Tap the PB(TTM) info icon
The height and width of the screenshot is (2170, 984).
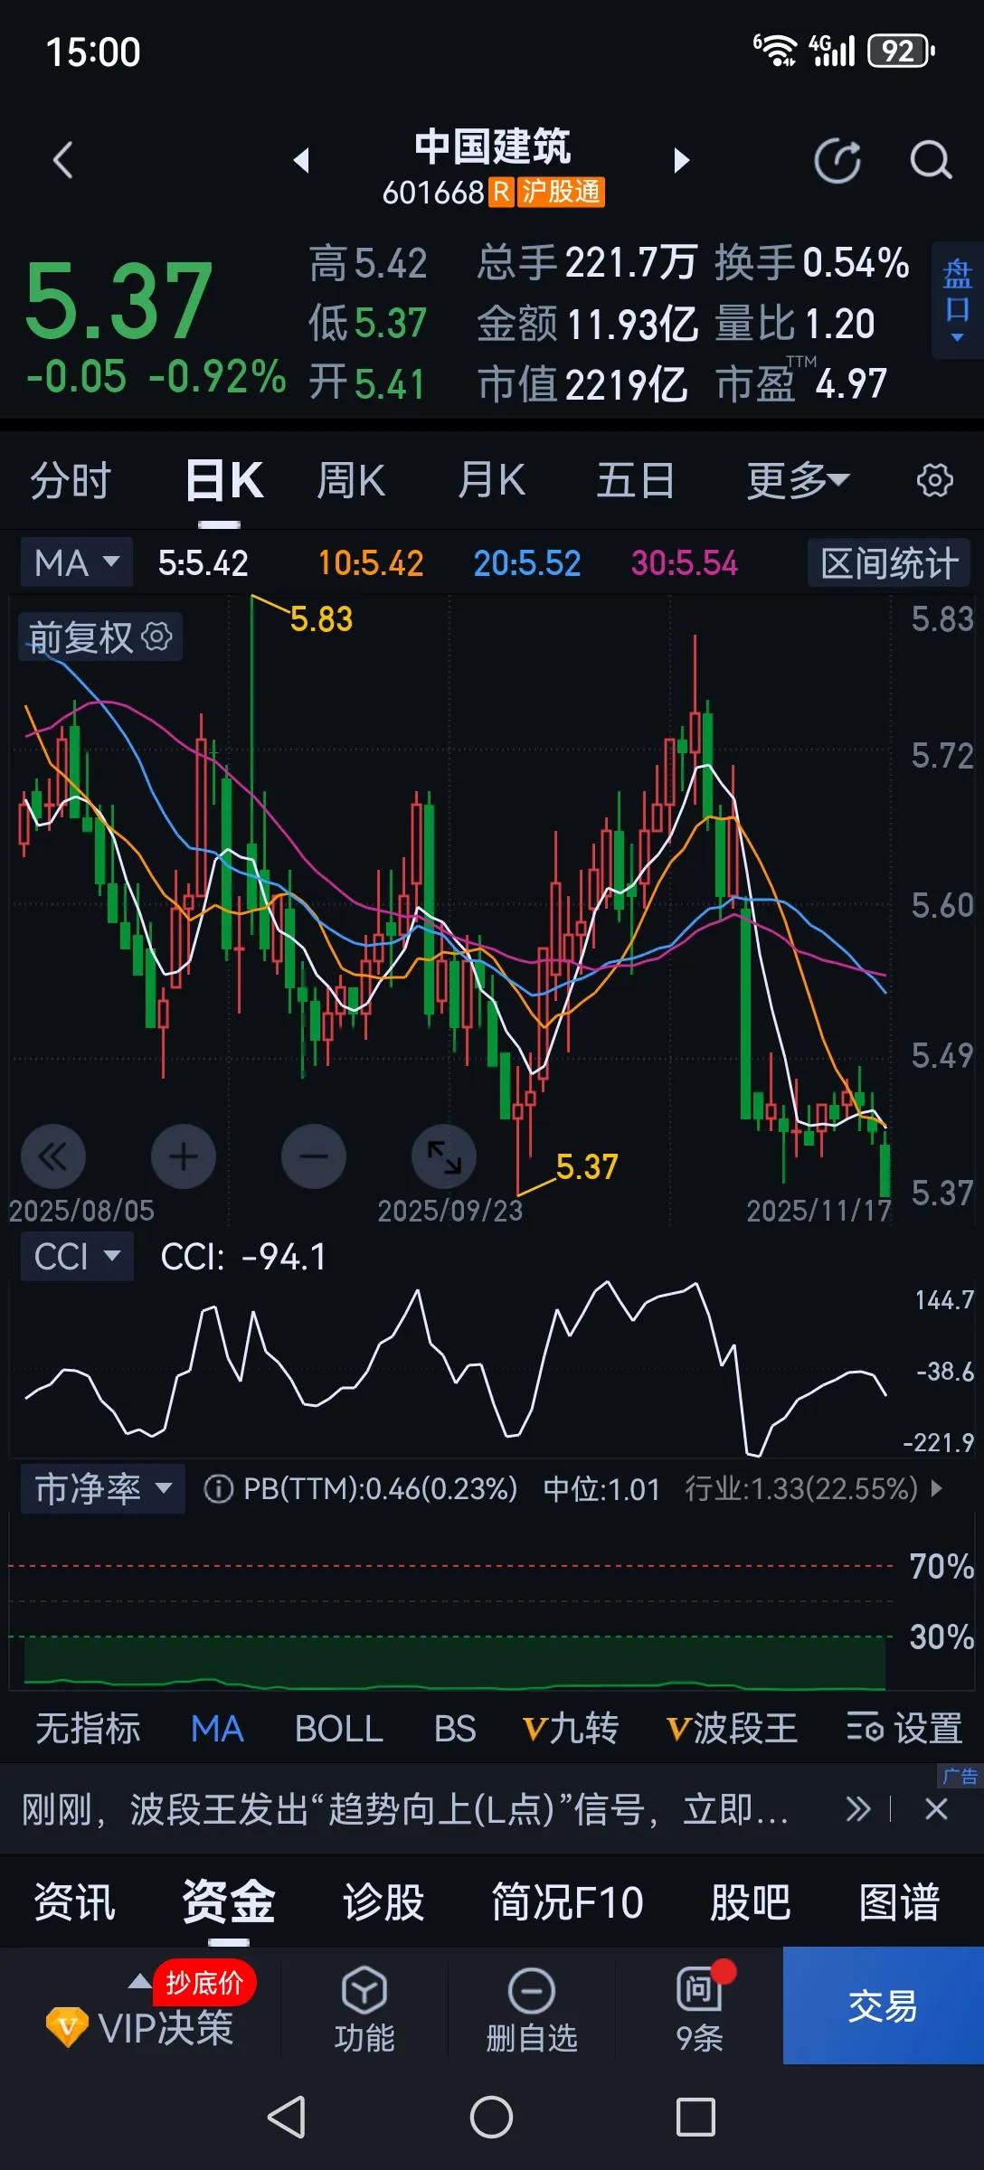pos(218,1488)
